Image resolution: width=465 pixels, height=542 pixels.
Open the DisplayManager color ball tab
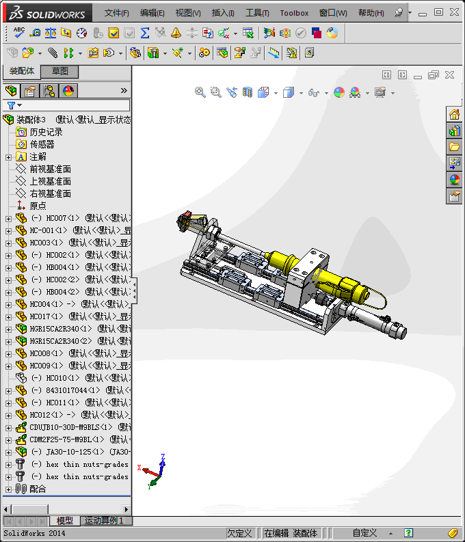pos(68,92)
